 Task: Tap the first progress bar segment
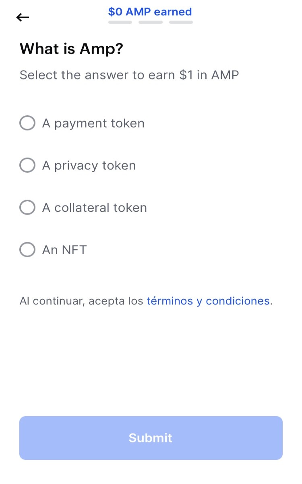point(120,22)
